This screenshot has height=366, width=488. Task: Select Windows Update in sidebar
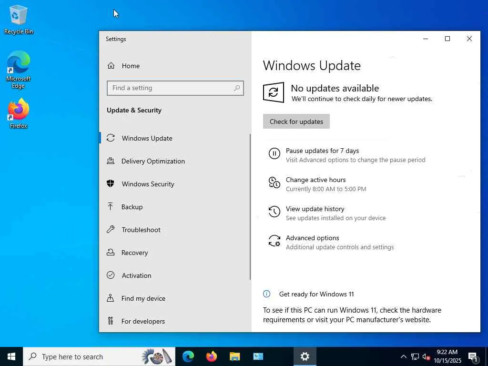coord(175,138)
